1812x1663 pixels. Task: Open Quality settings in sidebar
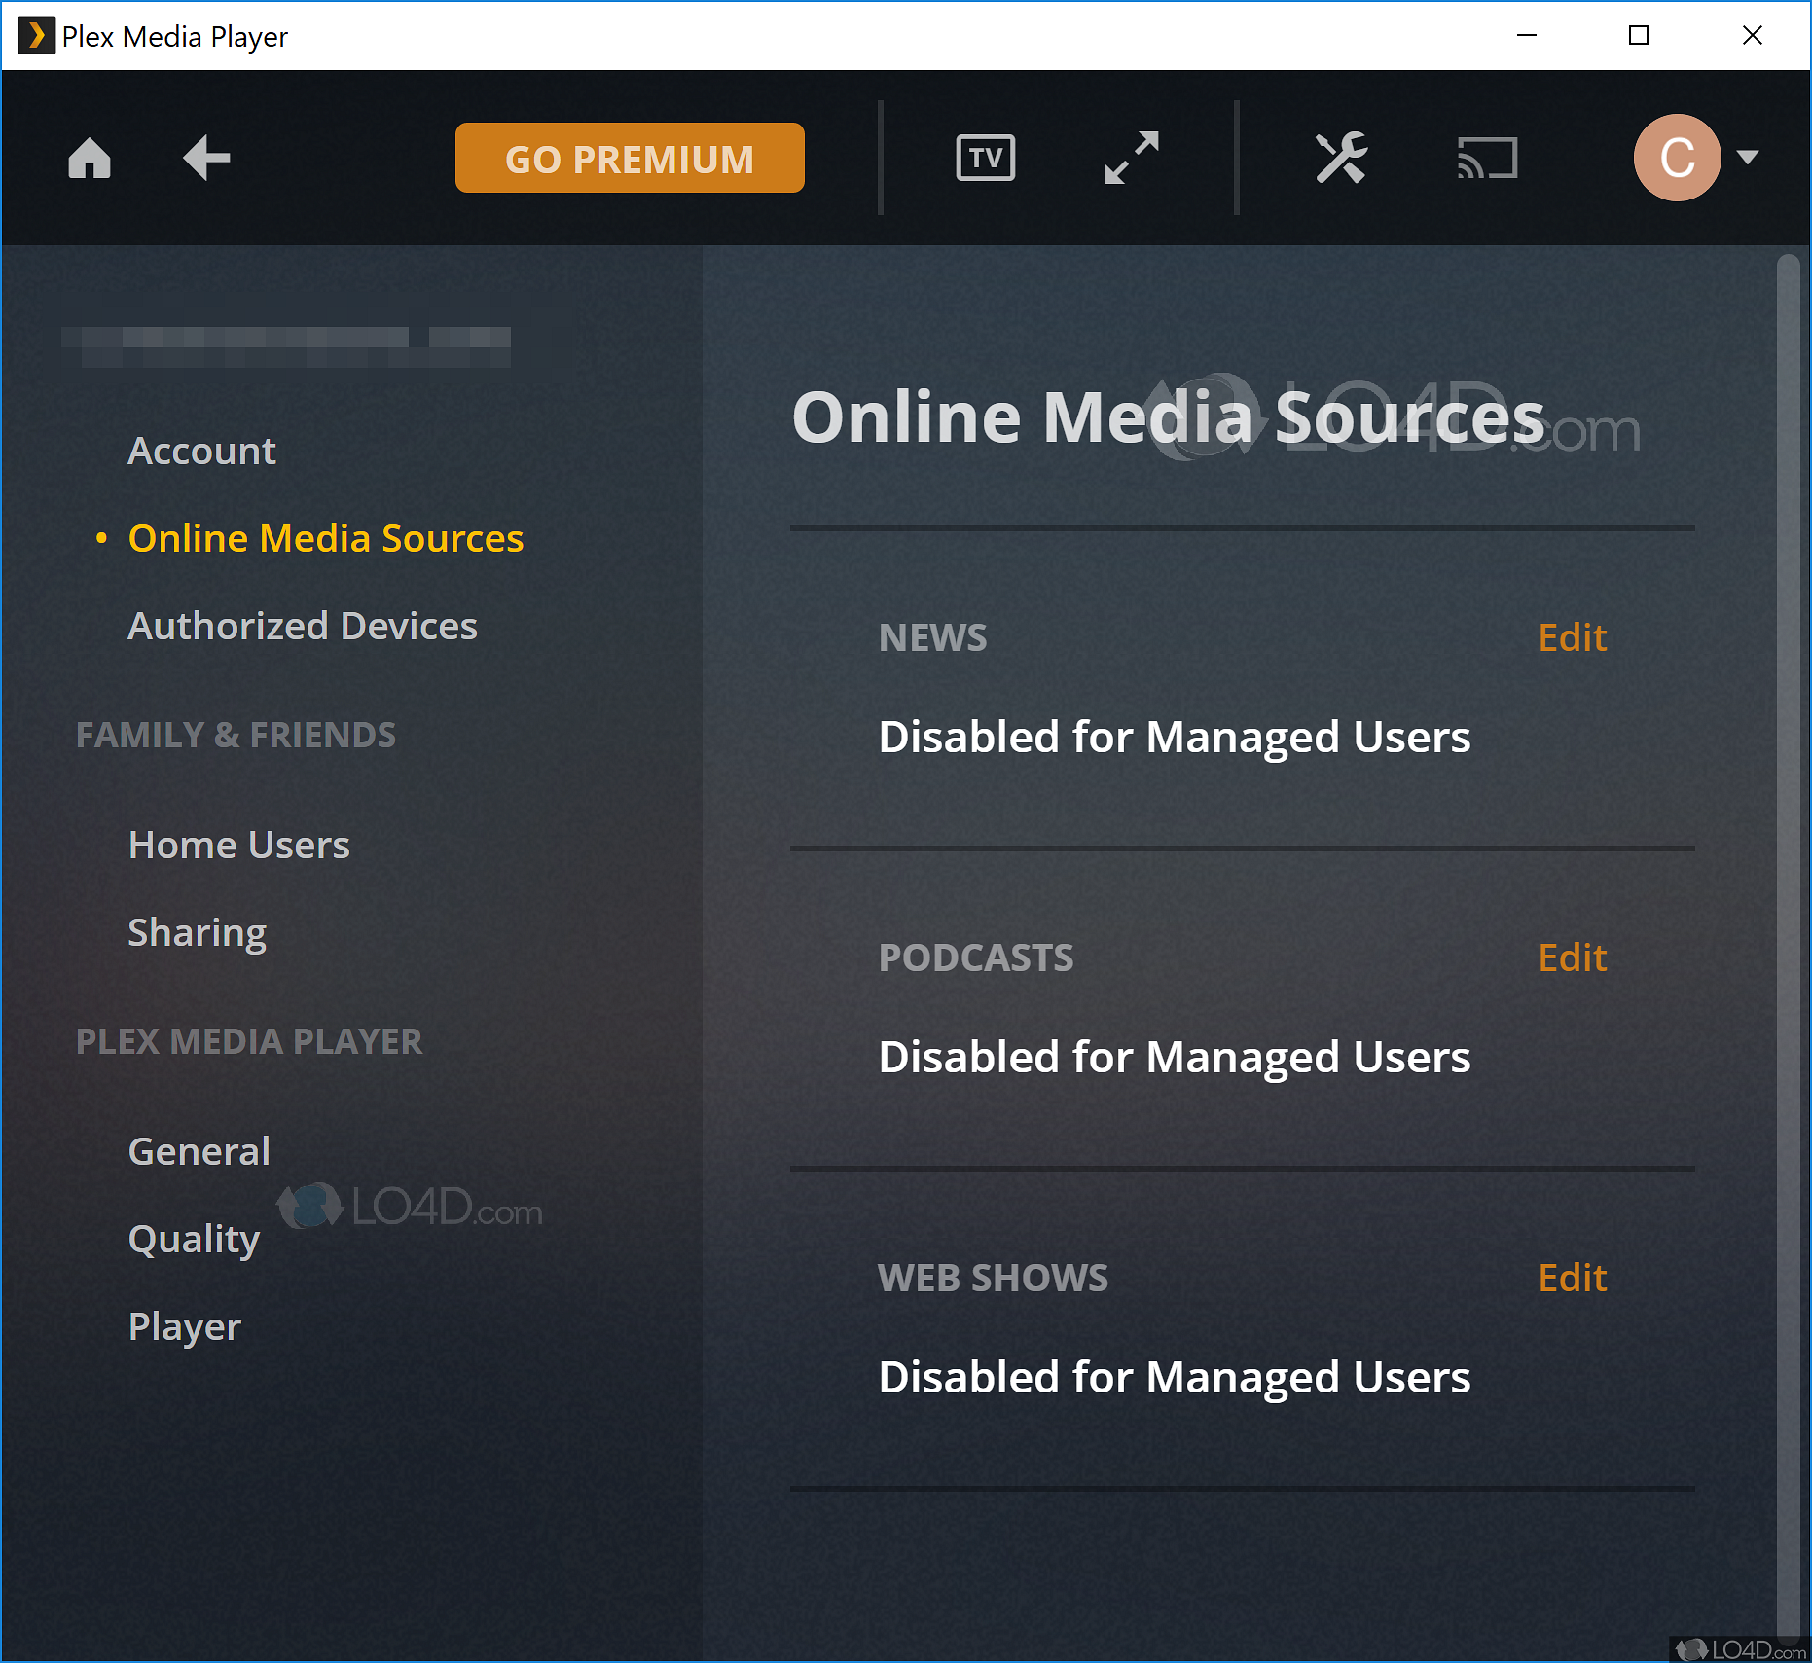[x=194, y=1240]
